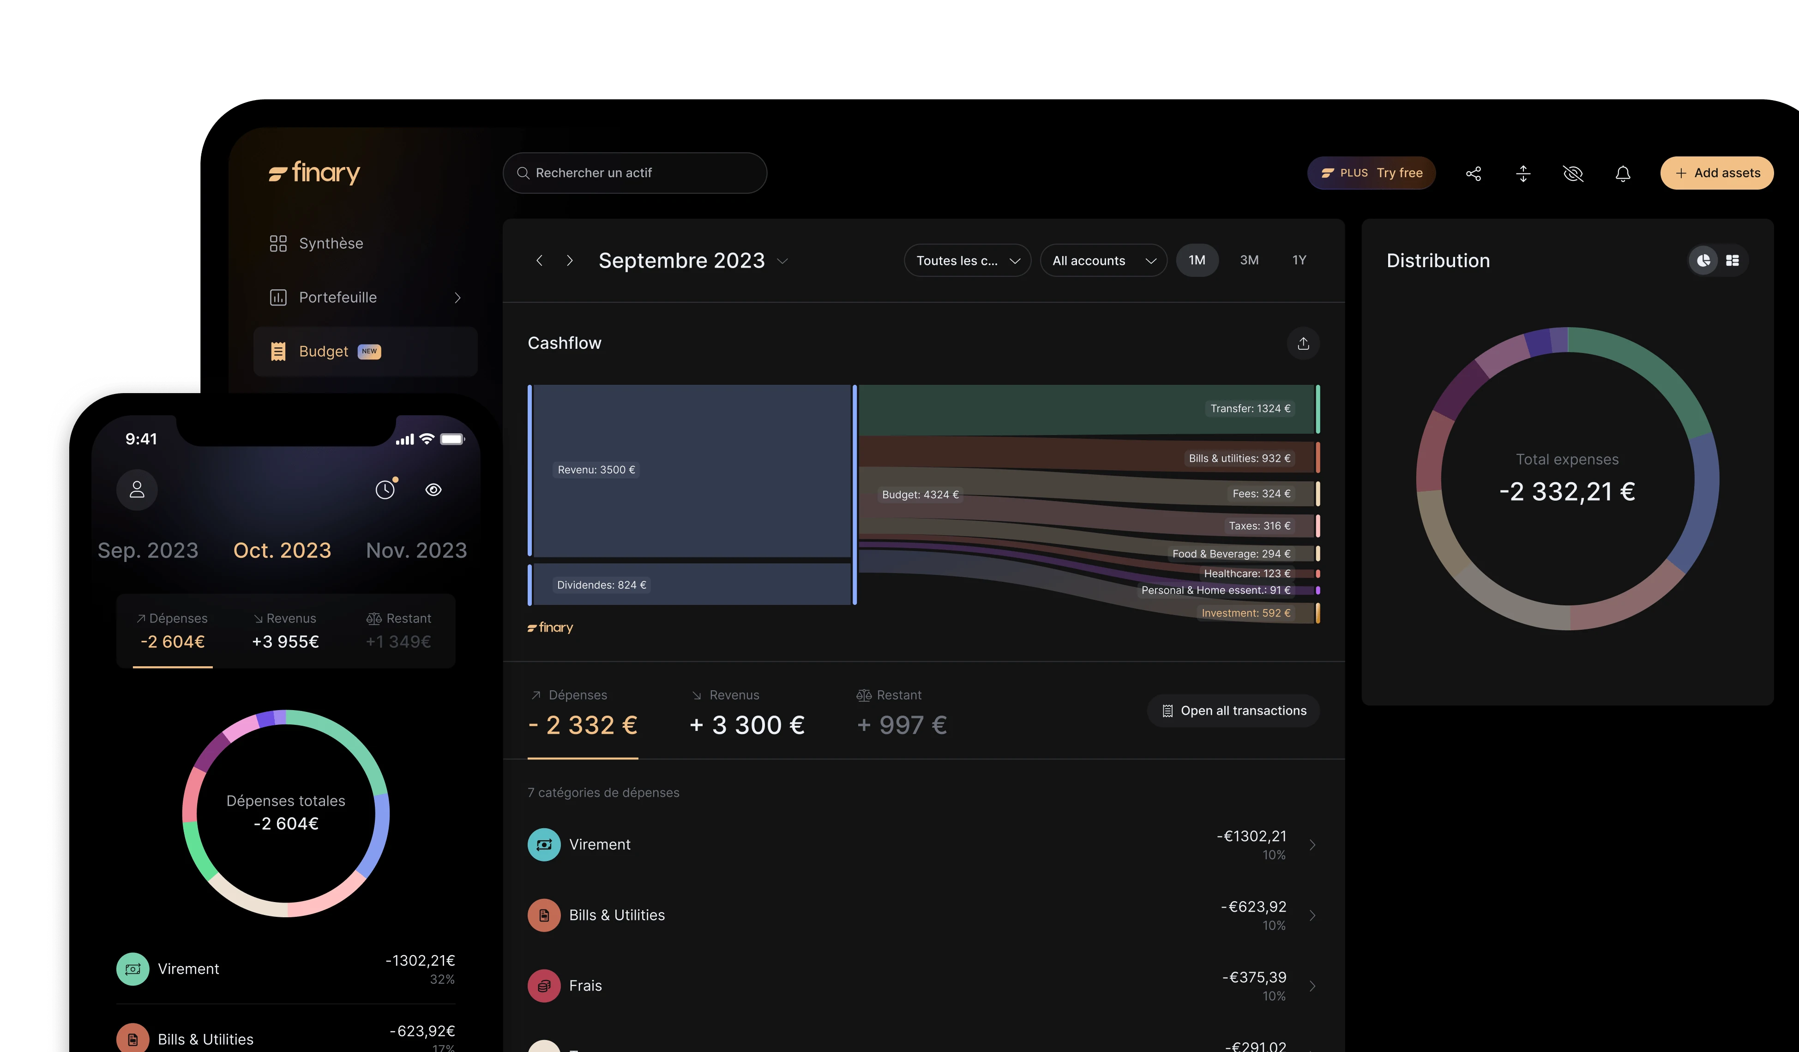Expand the All accounts dropdown
This screenshot has width=1799, height=1052.
[1103, 261]
